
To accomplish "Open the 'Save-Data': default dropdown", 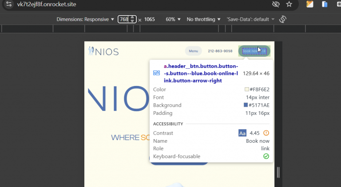I will pos(250,19).
